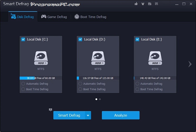Switch to the Game Defrag tab

54,17
